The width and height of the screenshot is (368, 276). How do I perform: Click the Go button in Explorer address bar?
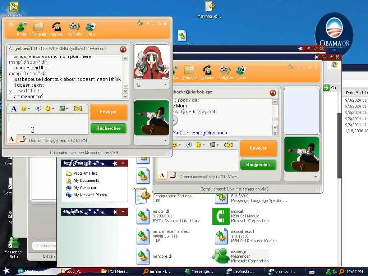coord(330,88)
